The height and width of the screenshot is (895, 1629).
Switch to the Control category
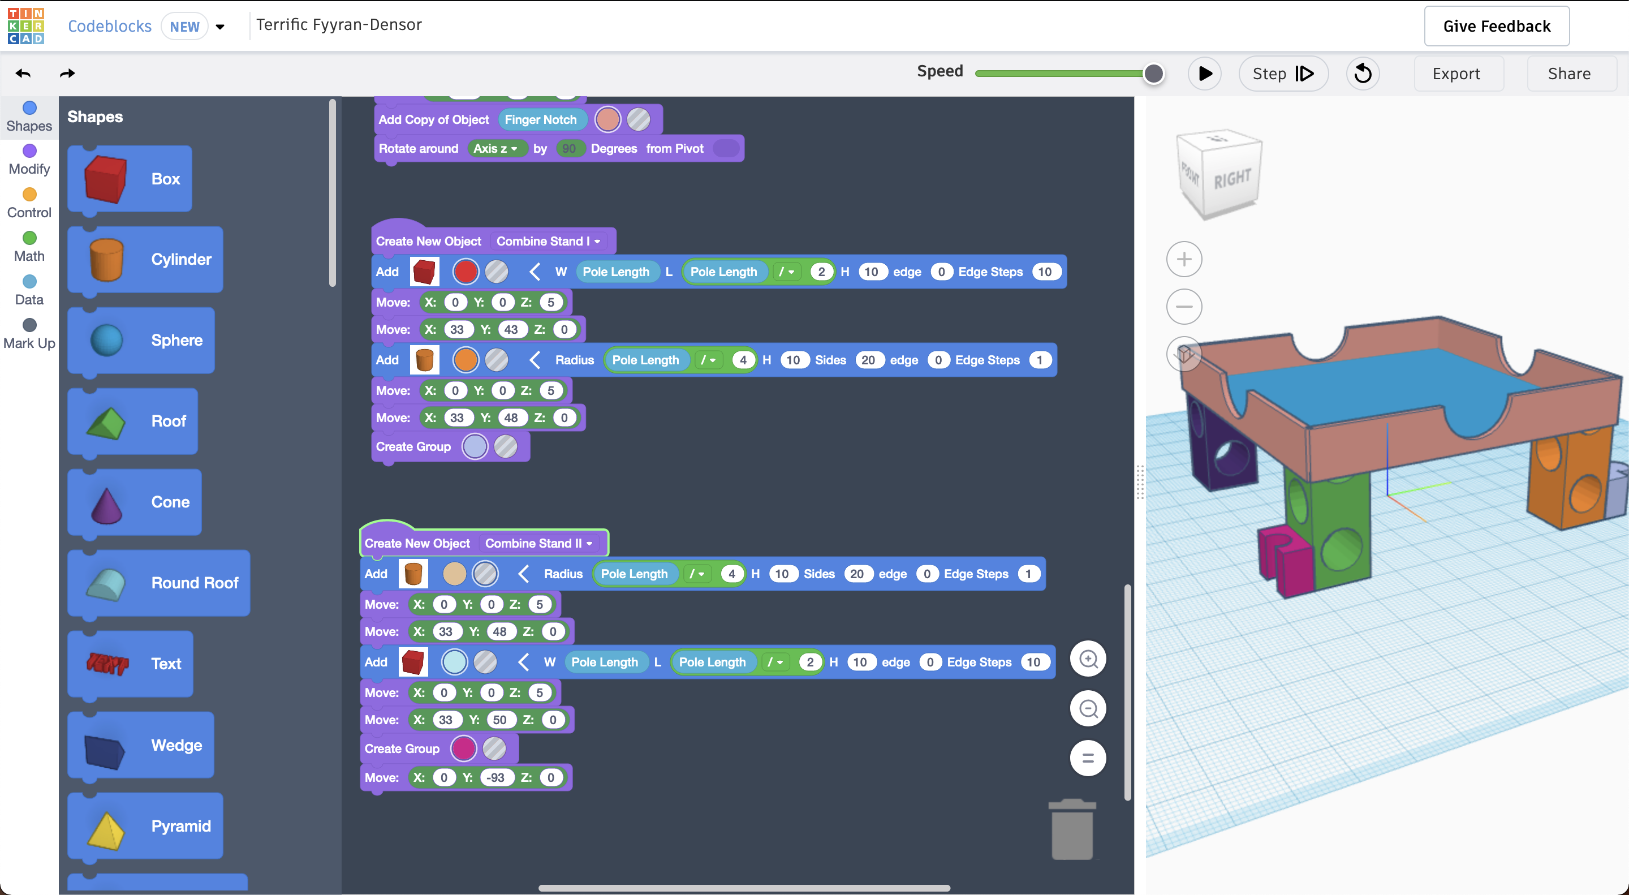28,202
